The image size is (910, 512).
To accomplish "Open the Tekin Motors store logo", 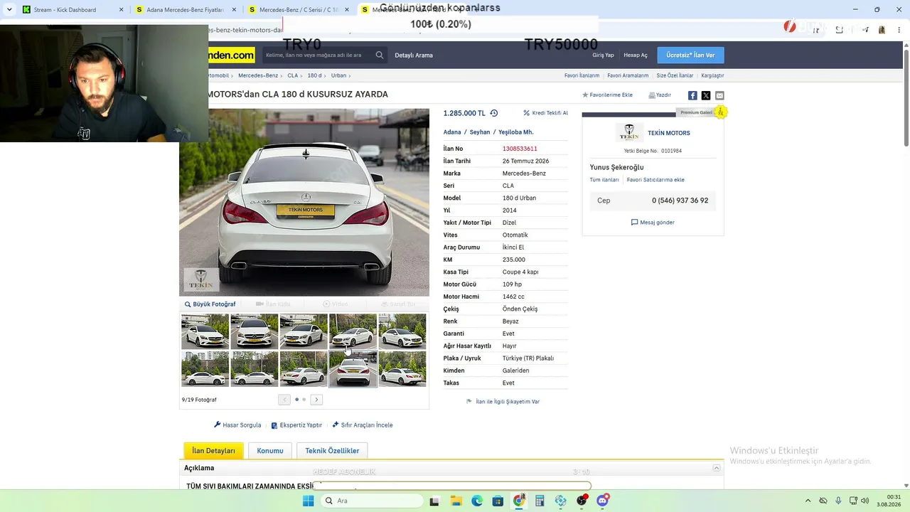I will (x=629, y=133).
